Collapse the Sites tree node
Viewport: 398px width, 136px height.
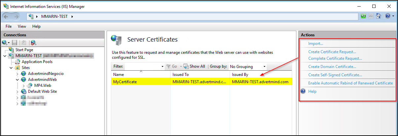[11, 68]
